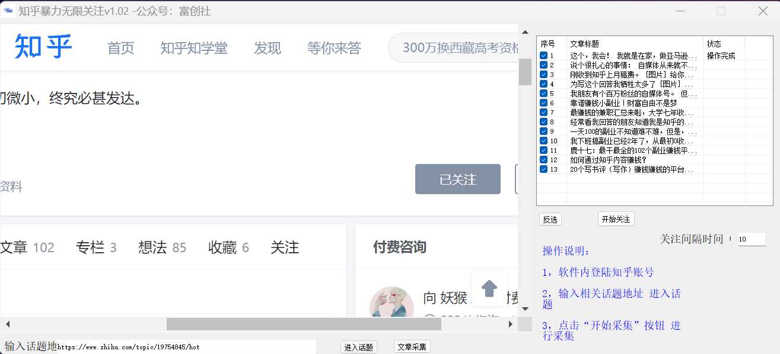The height and width of the screenshot is (354, 780).
Task: Toggle the checkbox on article row 6
Action: [543, 102]
